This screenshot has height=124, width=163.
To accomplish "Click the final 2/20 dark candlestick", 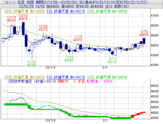I will click(144, 41).
